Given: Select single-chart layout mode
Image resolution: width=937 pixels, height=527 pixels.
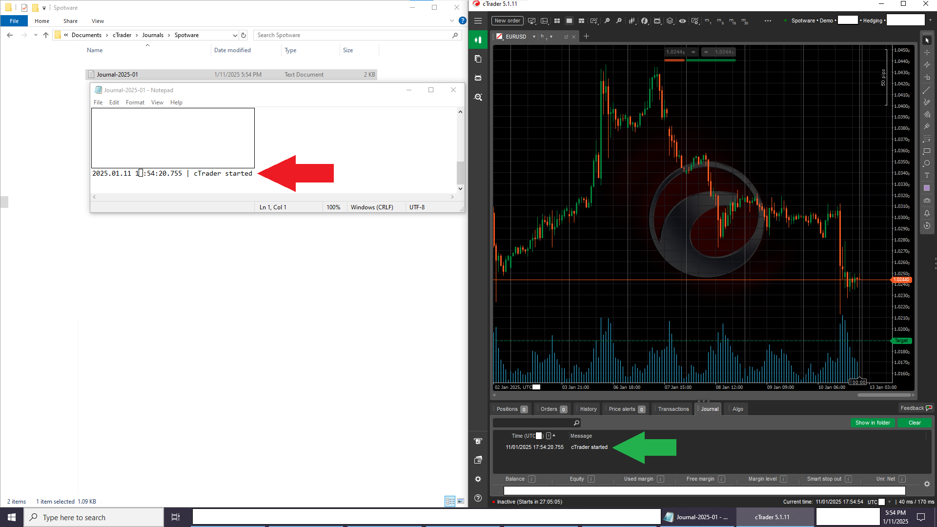Looking at the screenshot, I should pyautogui.click(x=569, y=21).
